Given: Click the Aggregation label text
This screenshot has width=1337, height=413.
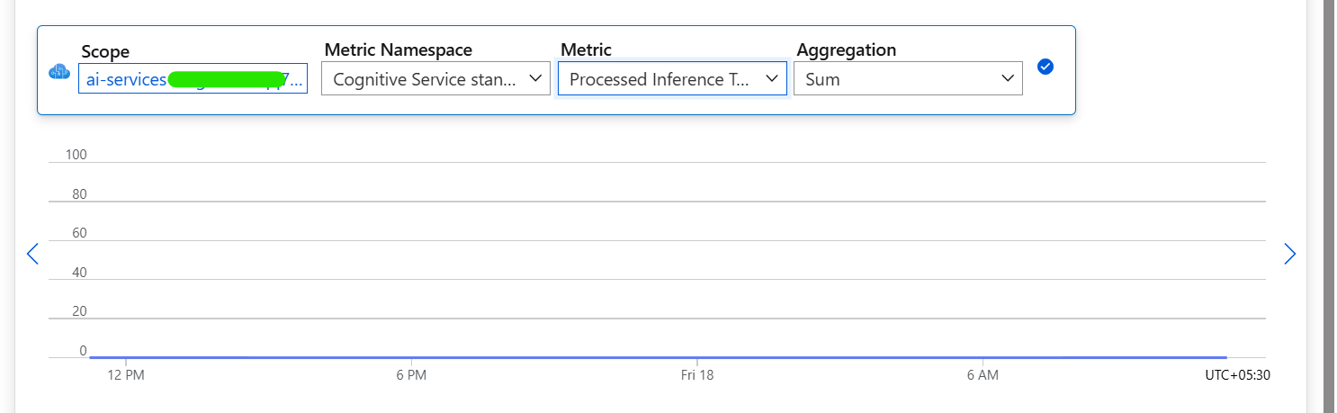Looking at the screenshot, I should click(x=846, y=50).
